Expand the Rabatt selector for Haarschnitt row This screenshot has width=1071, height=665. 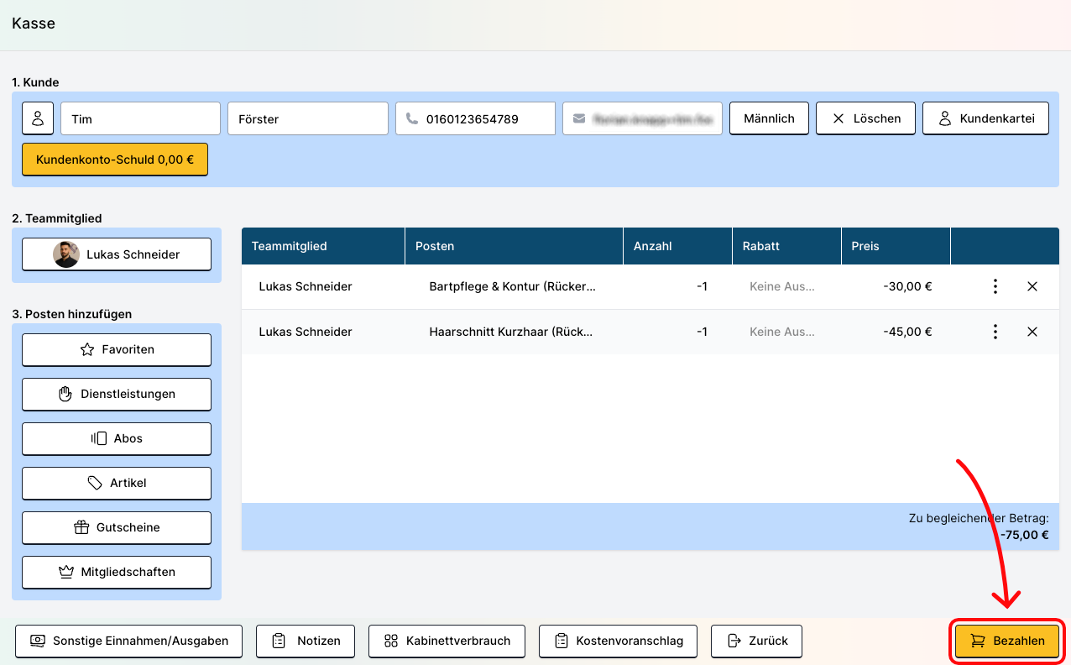(x=781, y=332)
